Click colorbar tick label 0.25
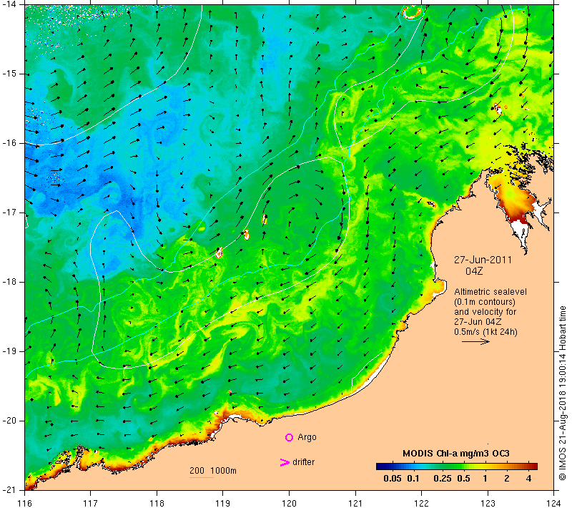Viewport: 572px width, 508px height. [x=443, y=479]
